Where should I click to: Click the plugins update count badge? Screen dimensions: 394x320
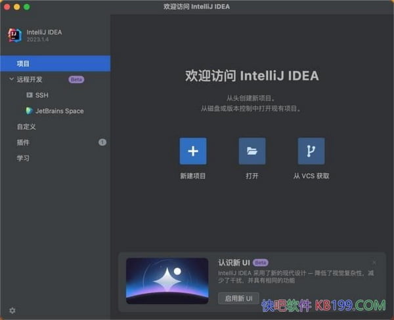pos(102,142)
